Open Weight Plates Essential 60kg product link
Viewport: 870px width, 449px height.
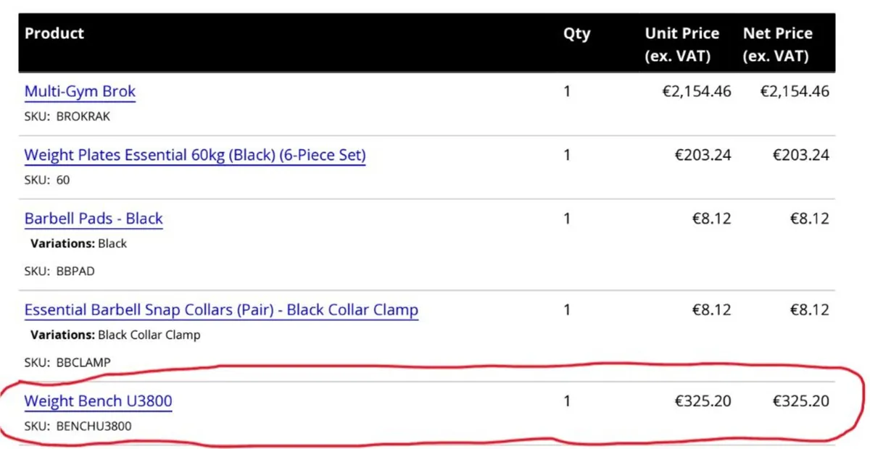(195, 155)
